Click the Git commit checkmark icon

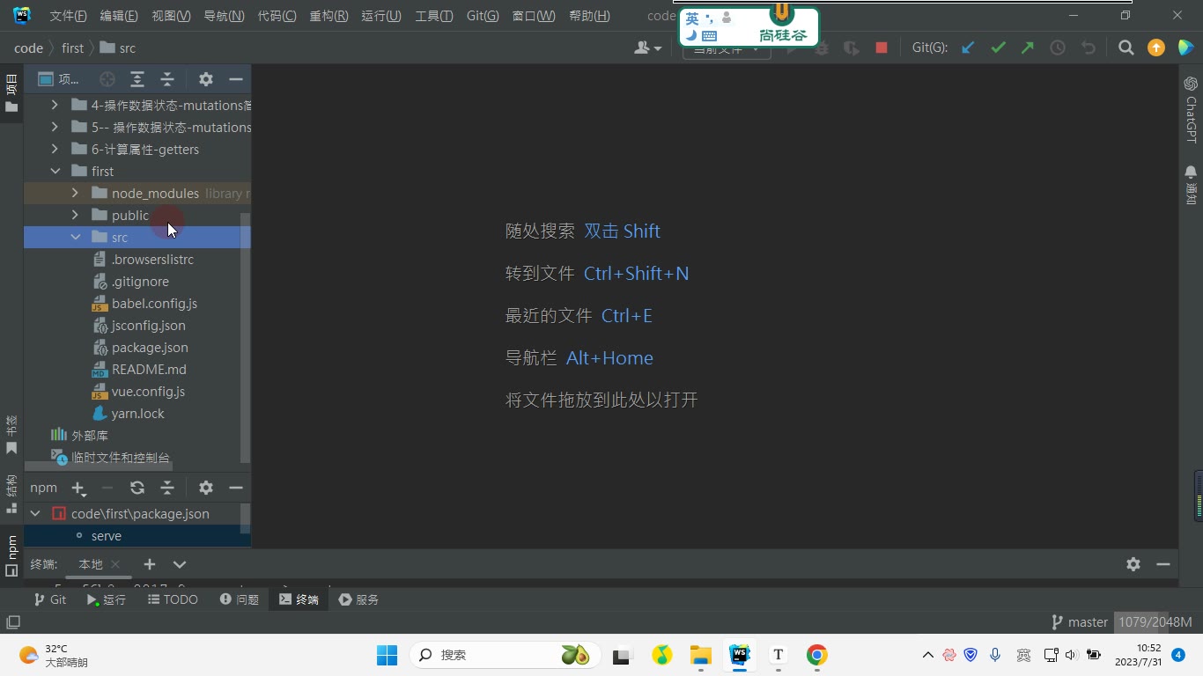pyautogui.click(x=998, y=48)
